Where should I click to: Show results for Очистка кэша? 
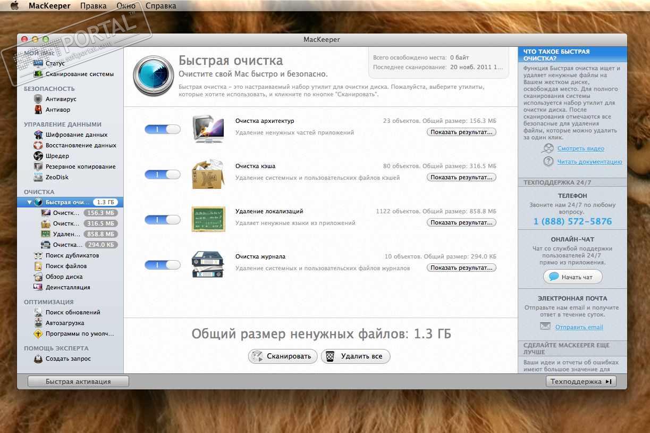[x=461, y=177]
